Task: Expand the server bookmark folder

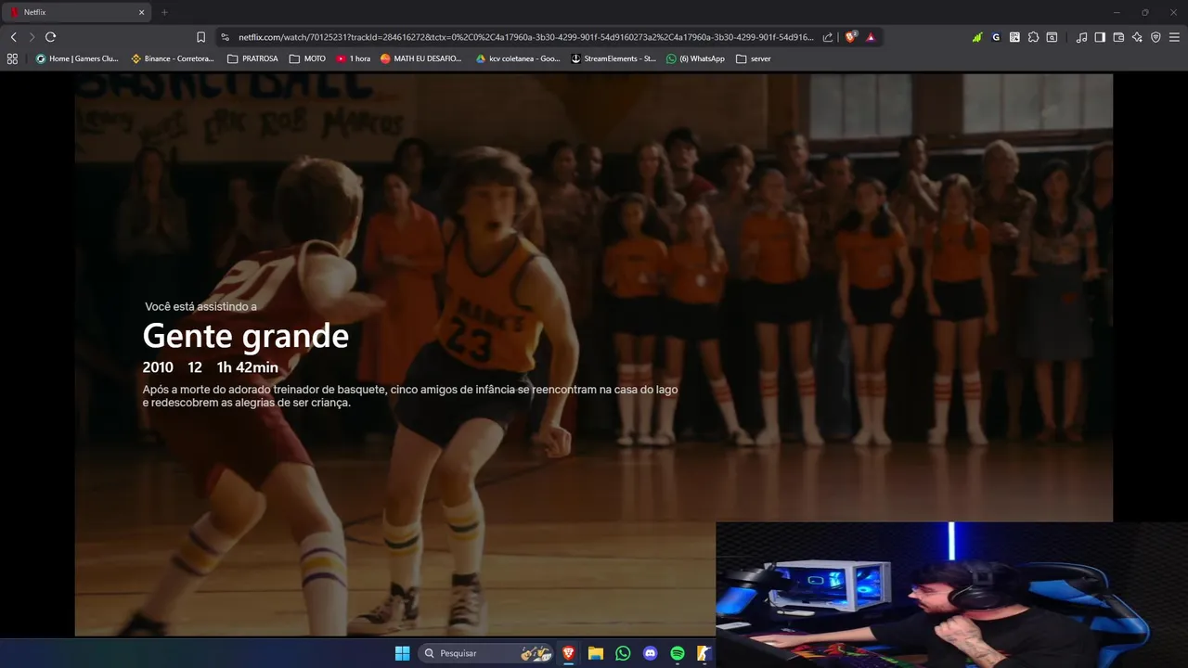Action: tap(754, 58)
